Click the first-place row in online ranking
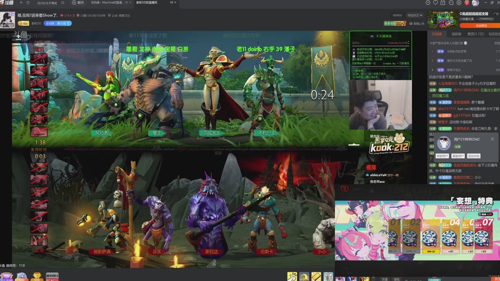The width and height of the screenshot is (500, 281). (x=464, y=51)
